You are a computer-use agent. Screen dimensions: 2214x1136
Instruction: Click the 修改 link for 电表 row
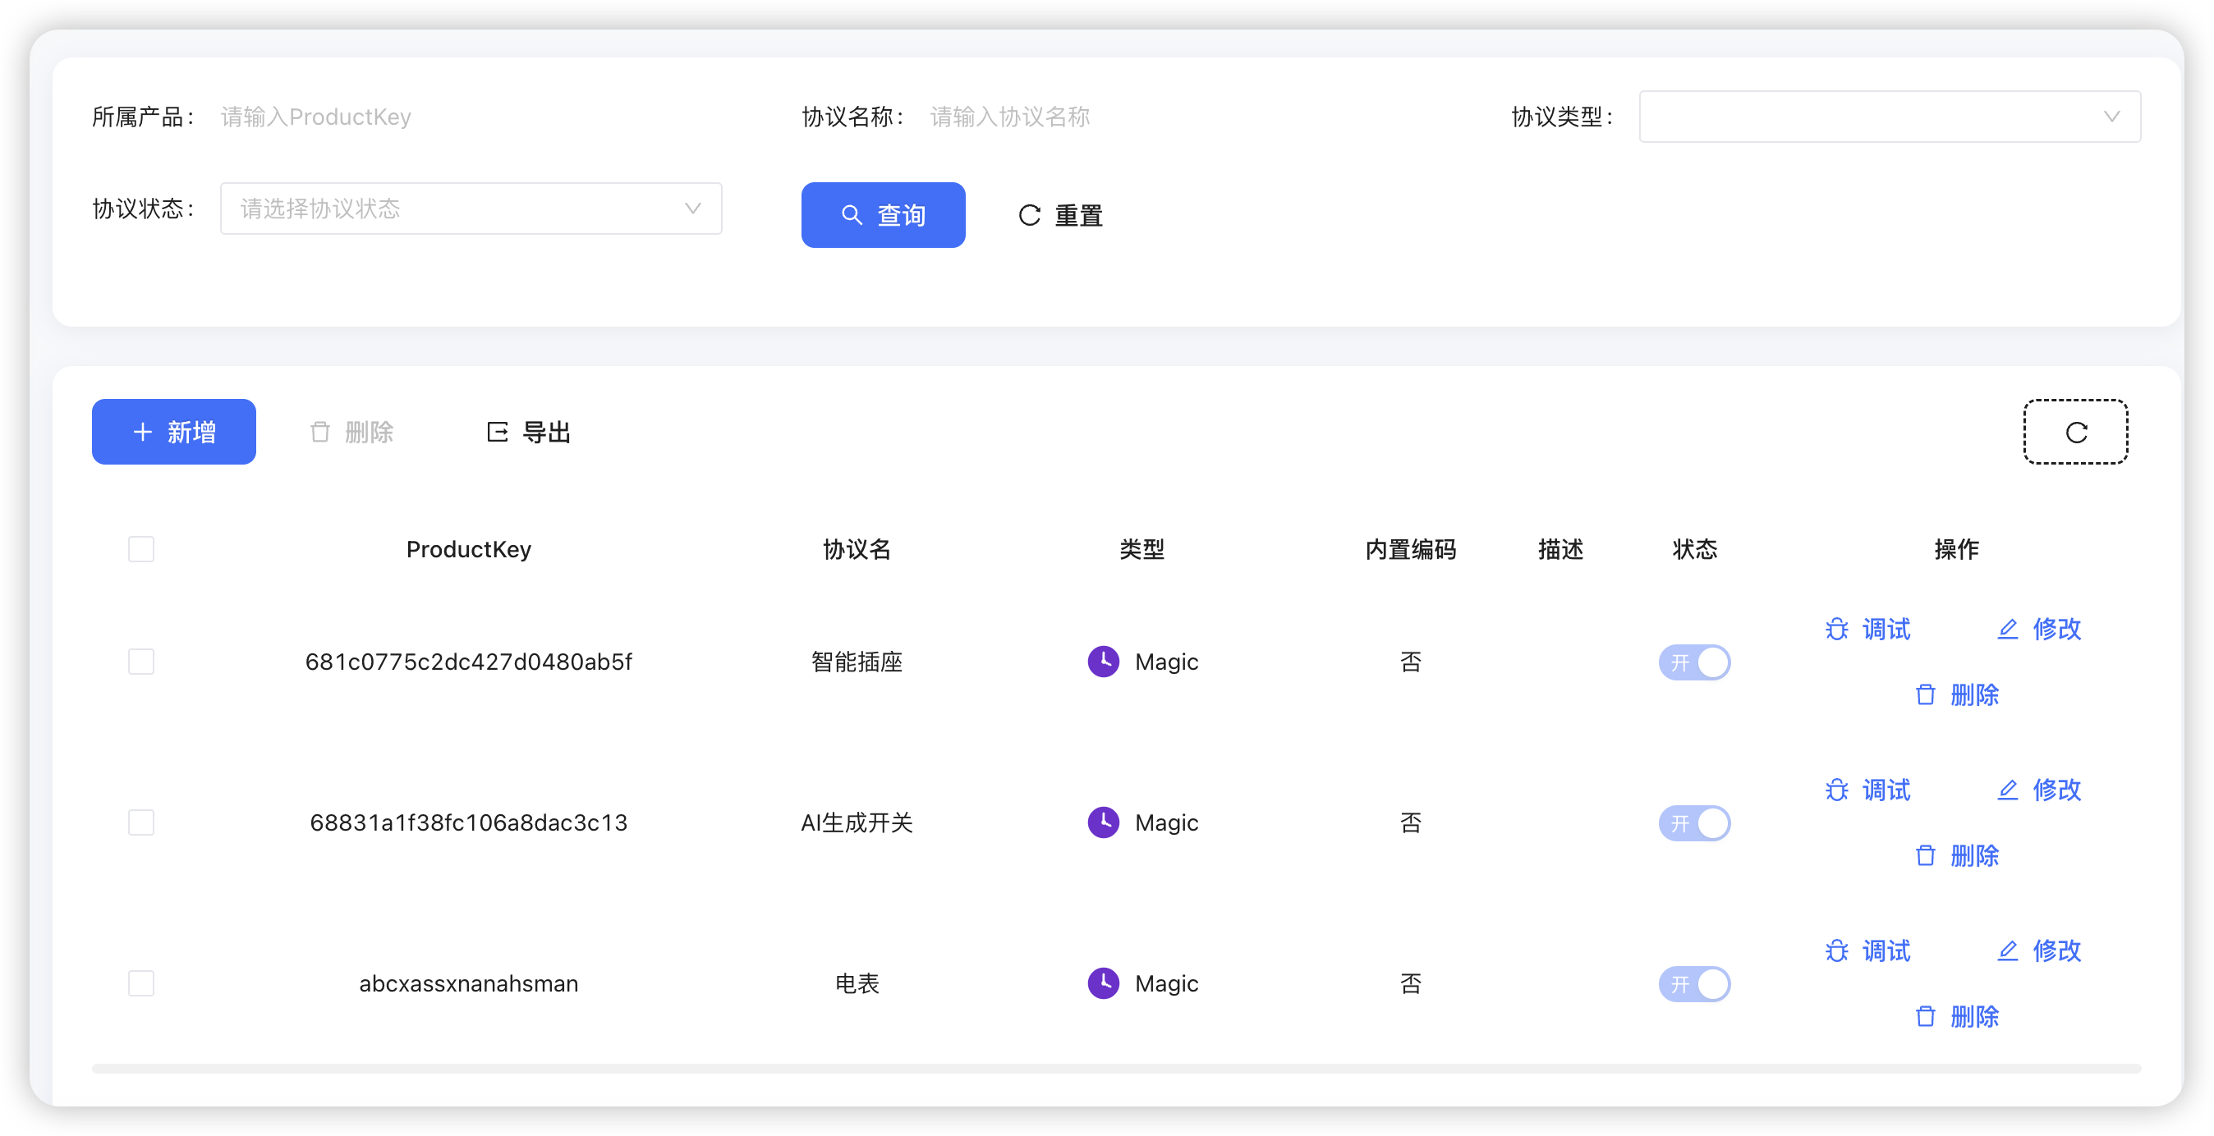(2060, 950)
